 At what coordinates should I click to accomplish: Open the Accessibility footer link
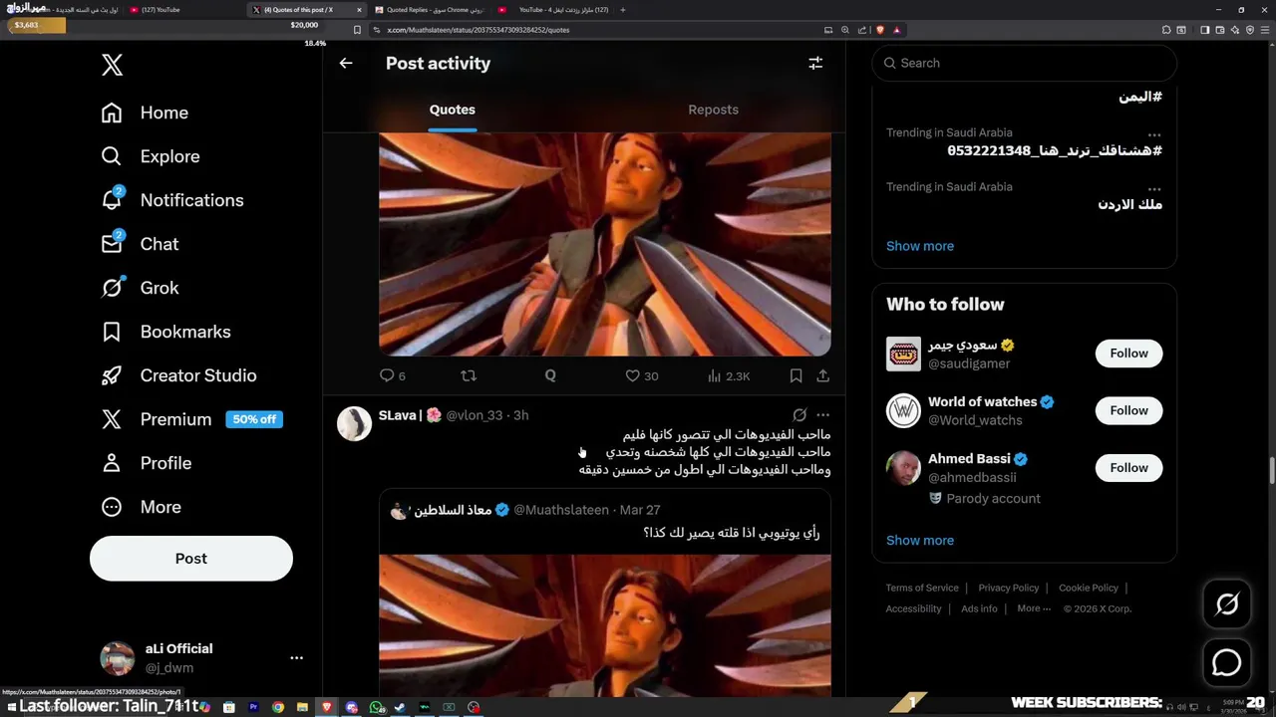pyautogui.click(x=913, y=608)
